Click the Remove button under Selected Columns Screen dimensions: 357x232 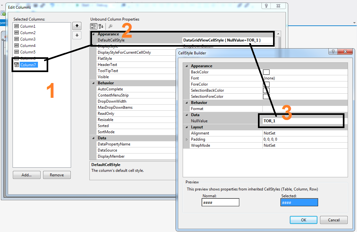(57, 175)
